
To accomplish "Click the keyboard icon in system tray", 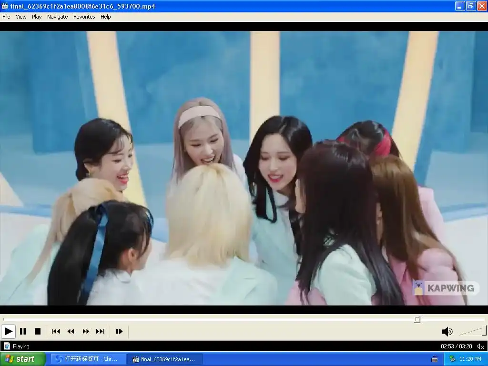I will coord(435,359).
